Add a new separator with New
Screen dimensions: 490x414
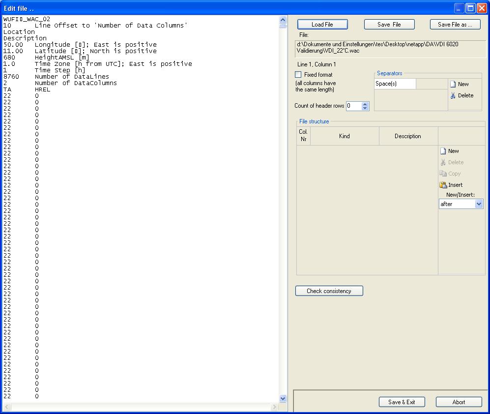tap(460, 84)
